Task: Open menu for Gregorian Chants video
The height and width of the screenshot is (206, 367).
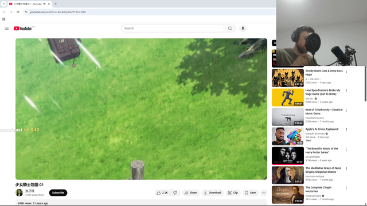Action: point(346,169)
